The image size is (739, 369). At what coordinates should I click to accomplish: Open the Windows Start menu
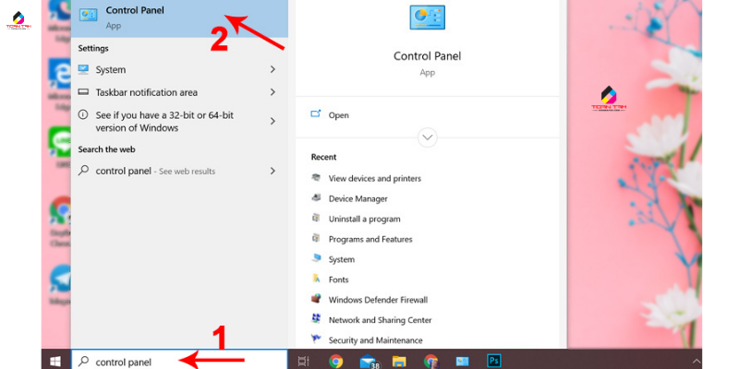click(55, 361)
